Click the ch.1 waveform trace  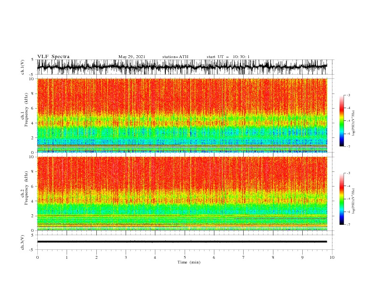182,67
